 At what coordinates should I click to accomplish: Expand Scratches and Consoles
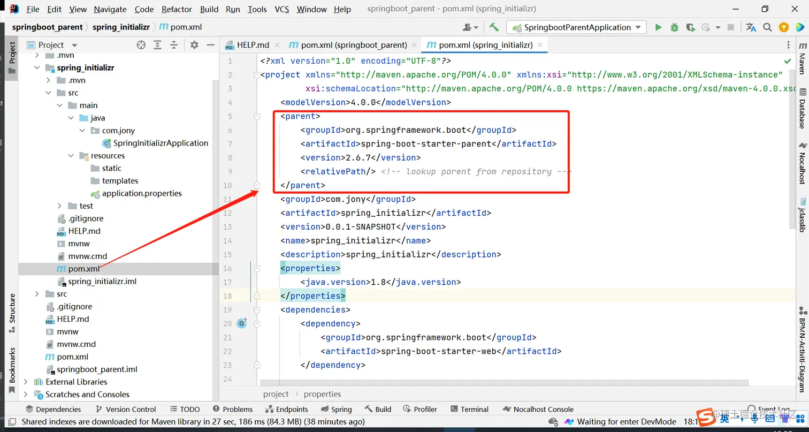pyautogui.click(x=25, y=395)
